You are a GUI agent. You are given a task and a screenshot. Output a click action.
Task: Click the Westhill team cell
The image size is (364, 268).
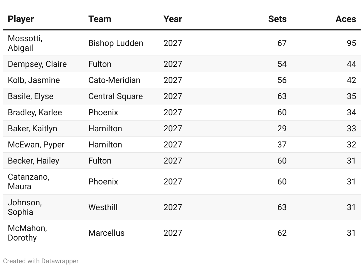(103, 207)
